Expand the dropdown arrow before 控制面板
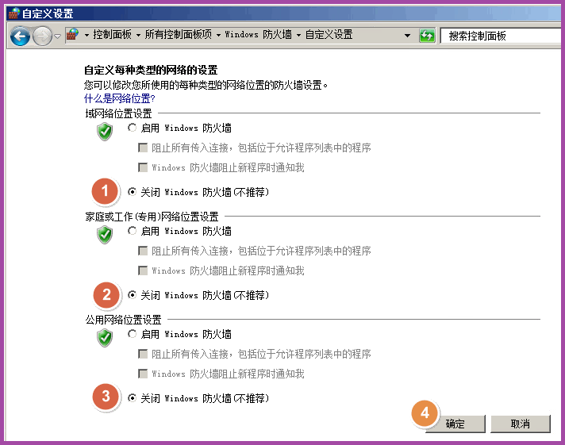Screen dimensions: 565x445 [x=86, y=36]
